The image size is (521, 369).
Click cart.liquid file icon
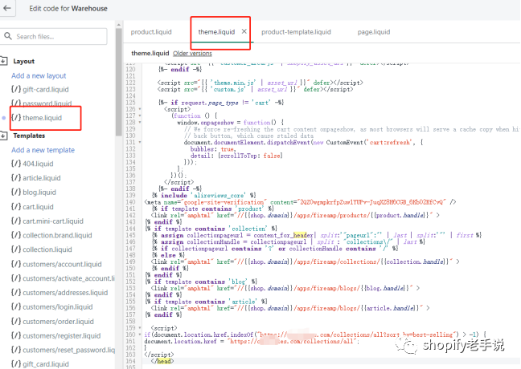tap(16, 206)
